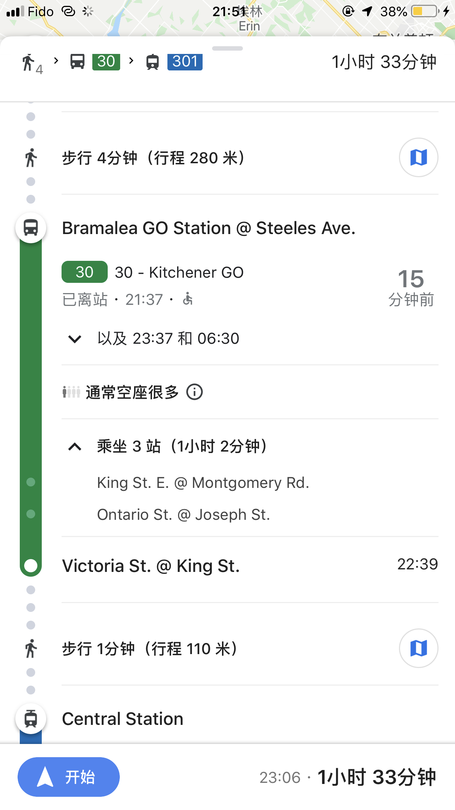Tap the sheet drag handle at top

point(227,48)
